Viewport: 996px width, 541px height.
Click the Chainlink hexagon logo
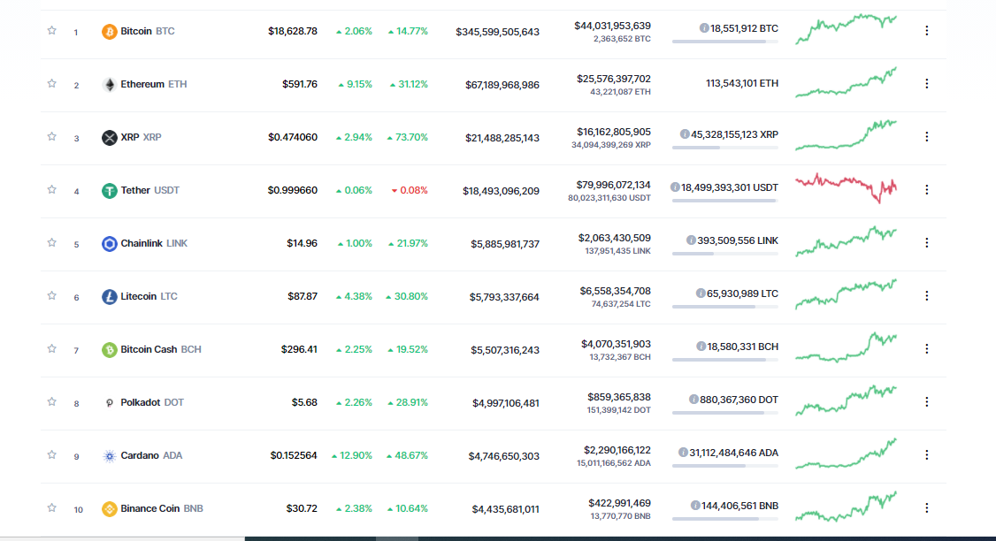tap(109, 243)
